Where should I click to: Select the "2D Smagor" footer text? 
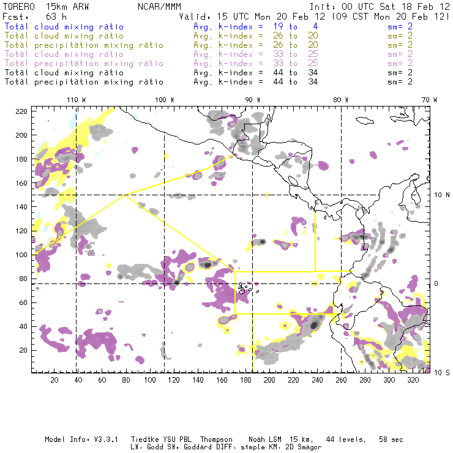point(304,447)
